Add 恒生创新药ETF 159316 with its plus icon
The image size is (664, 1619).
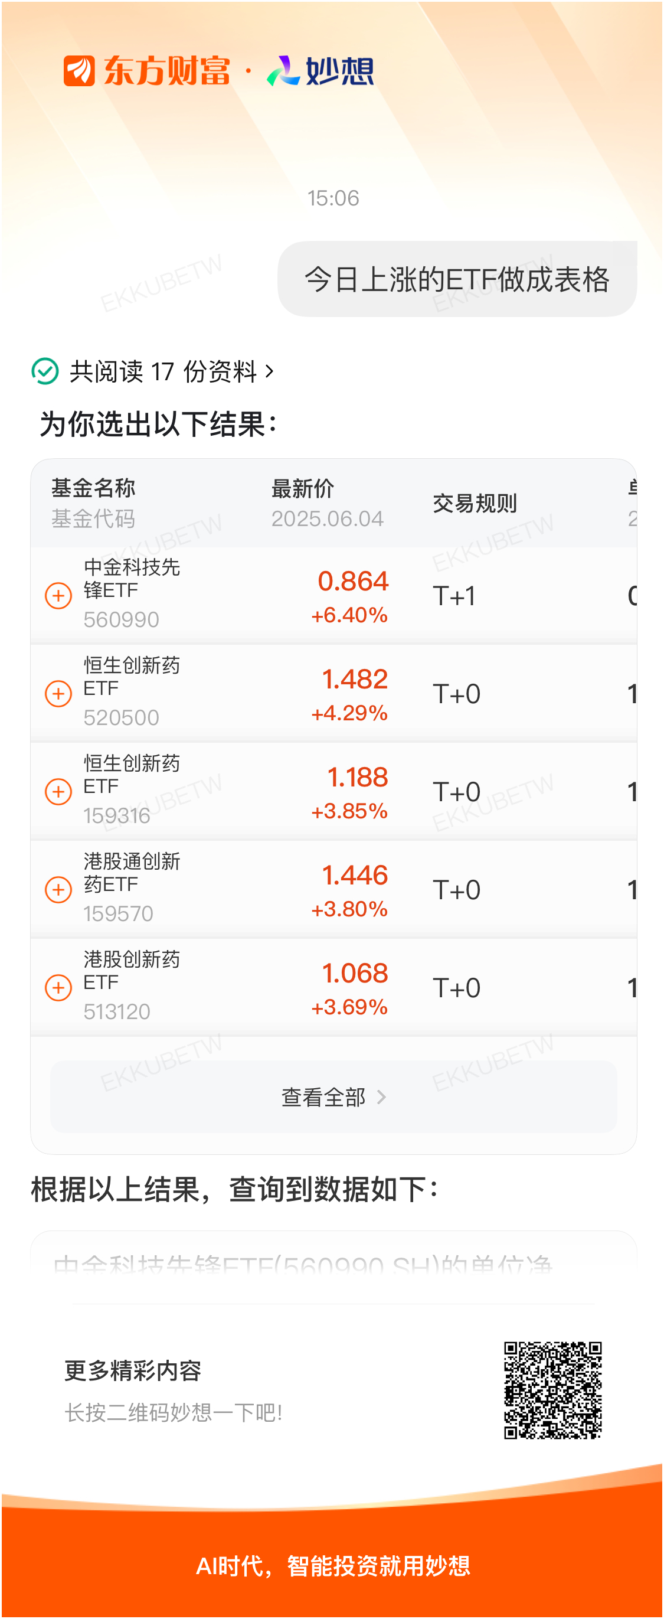pos(58,791)
